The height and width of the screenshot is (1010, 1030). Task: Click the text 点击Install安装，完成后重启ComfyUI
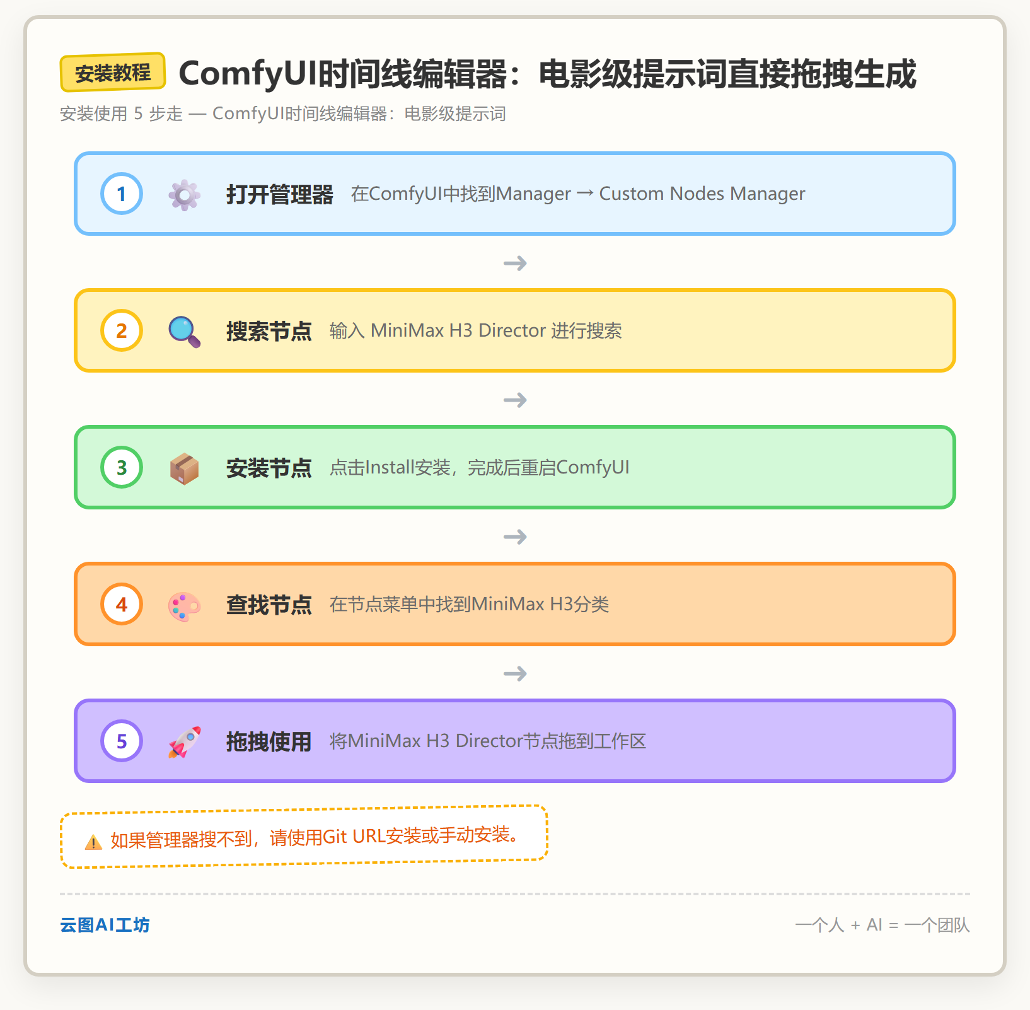480,467
